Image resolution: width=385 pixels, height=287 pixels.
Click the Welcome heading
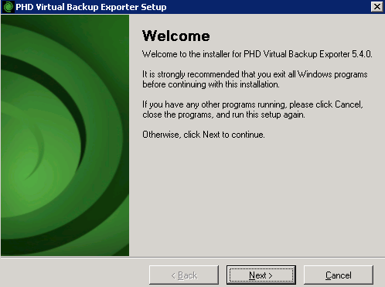tap(176, 36)
